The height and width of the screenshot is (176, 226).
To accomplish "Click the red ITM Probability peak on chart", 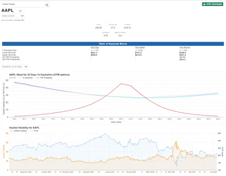I will point(121,84).
